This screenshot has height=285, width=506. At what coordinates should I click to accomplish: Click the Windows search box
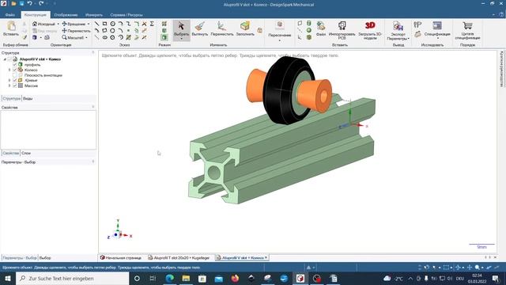72,278
